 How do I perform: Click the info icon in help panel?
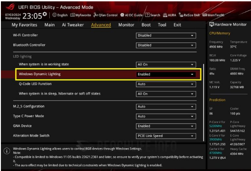click(7, 151)
